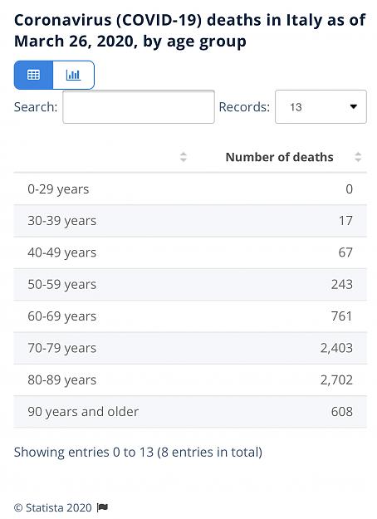Select the 80-89 years row
The width and height of the screenshot is (377, 519).
[x=190, y=379]
